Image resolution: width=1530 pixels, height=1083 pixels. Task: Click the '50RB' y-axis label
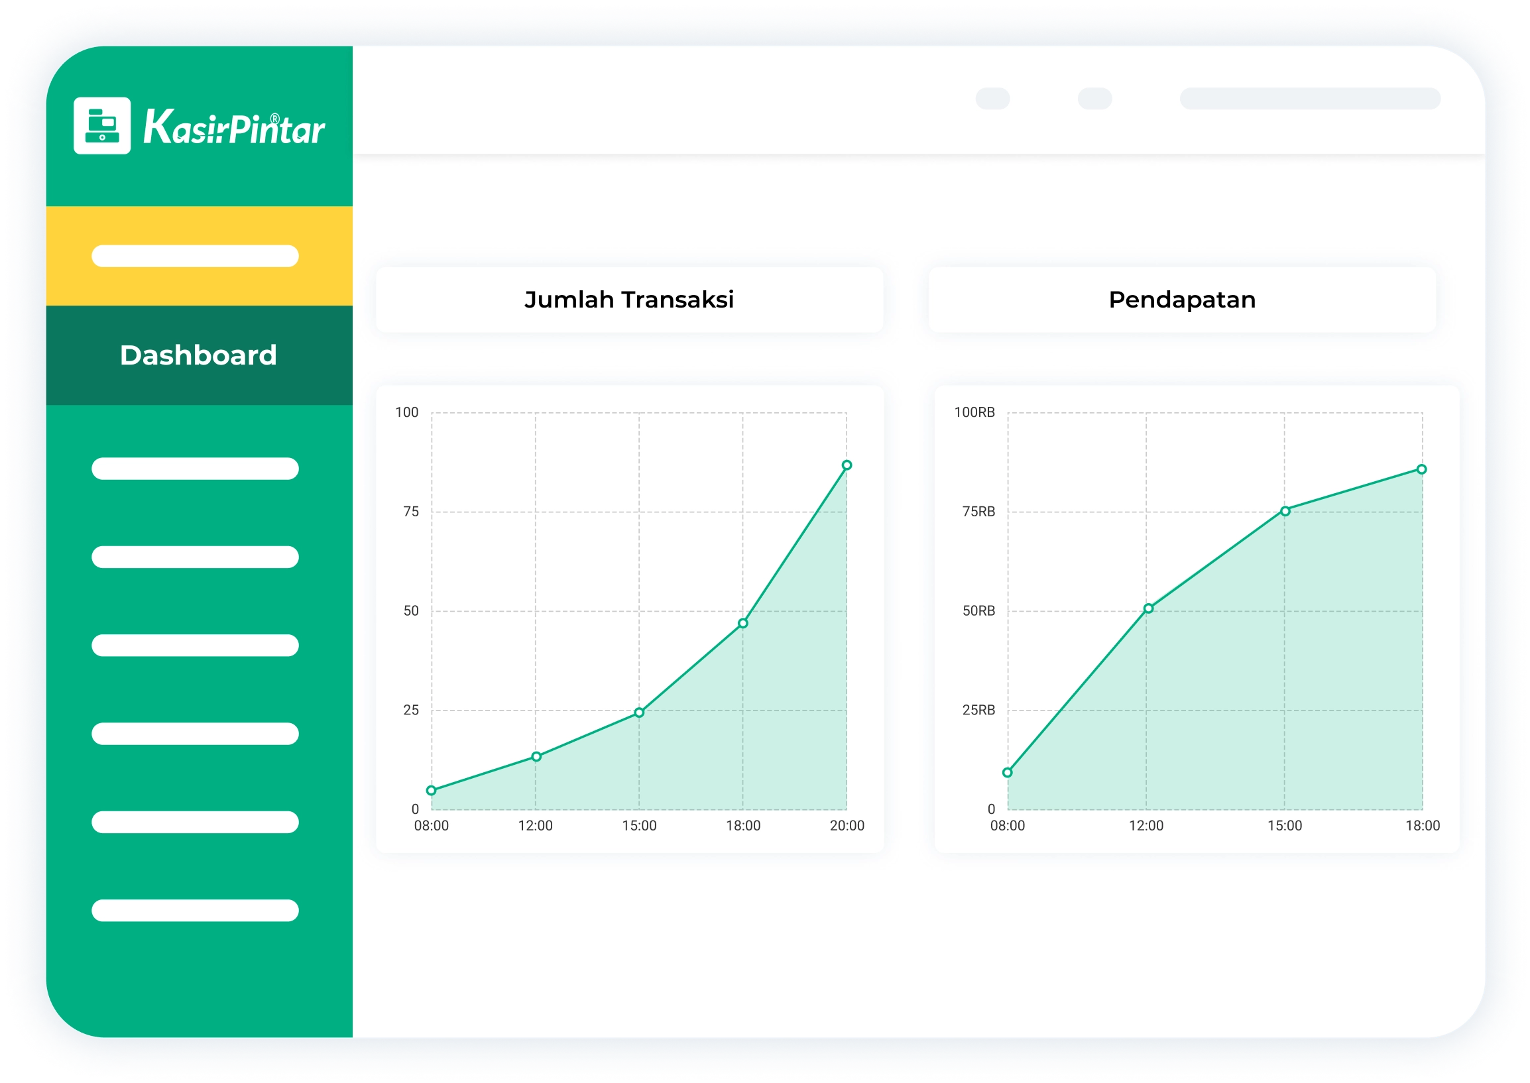click(x=978, y=610)
